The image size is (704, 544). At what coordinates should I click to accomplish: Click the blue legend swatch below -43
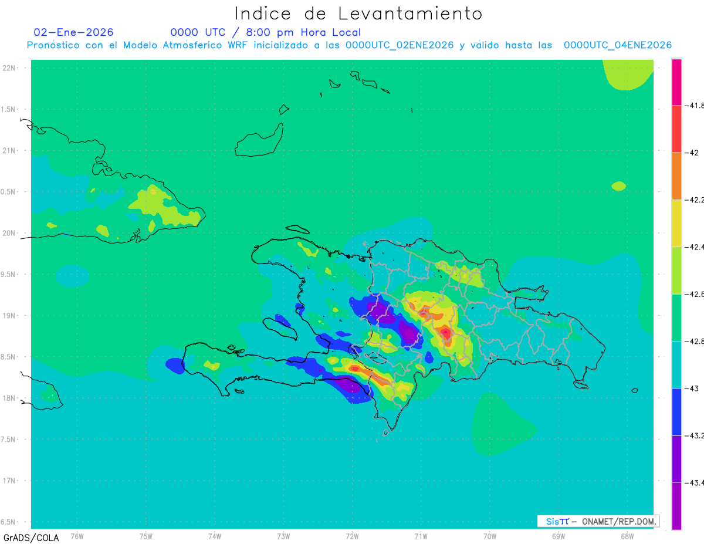click(x=676, y=411)
